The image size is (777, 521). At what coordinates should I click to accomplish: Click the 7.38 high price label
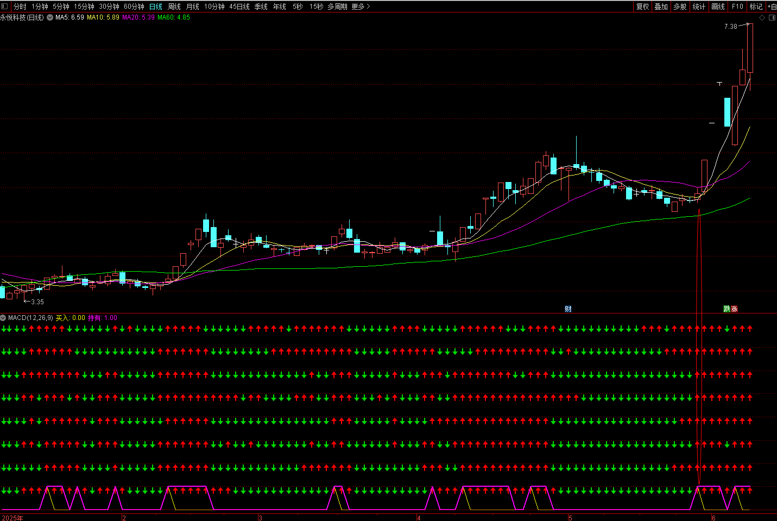(x=731, y=27)
